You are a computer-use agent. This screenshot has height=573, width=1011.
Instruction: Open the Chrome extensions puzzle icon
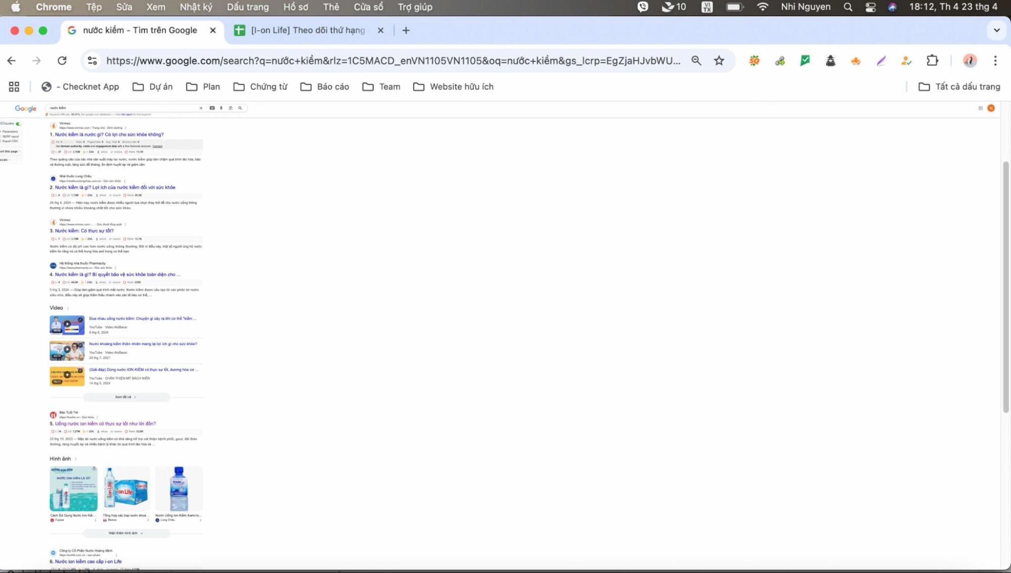click(932, 61)
